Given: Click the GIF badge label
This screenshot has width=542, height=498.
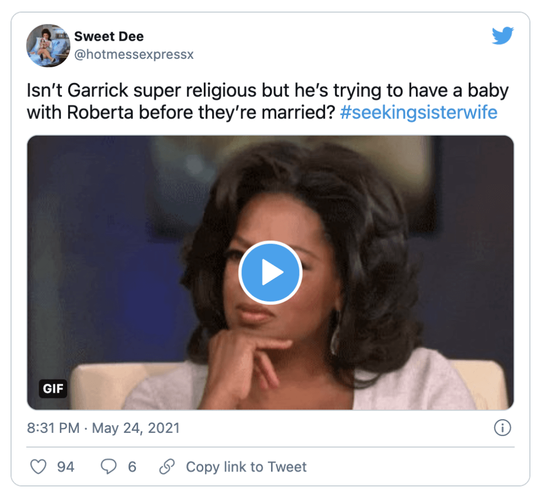Looking at the screenshot, I should [53, 389].
